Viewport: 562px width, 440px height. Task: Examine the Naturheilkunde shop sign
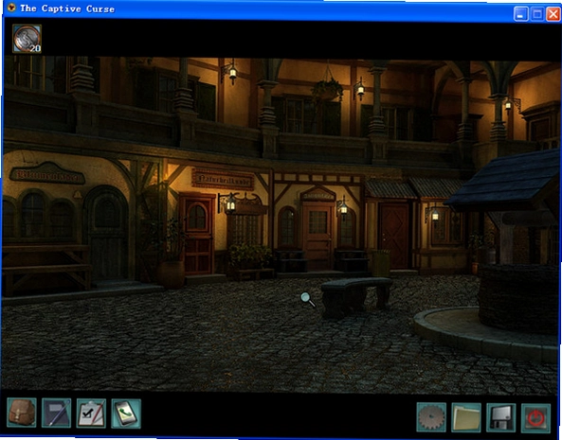pos(223,179)
